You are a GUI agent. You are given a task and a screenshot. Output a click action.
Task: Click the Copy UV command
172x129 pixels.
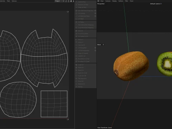click(x=86, y=65)
